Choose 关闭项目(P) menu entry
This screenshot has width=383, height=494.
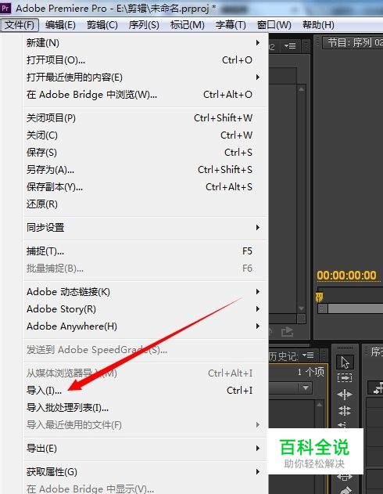145,118
